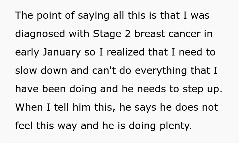Click the word "point" in first line
Screen dimensions: 239x143
tap(49, 16)
